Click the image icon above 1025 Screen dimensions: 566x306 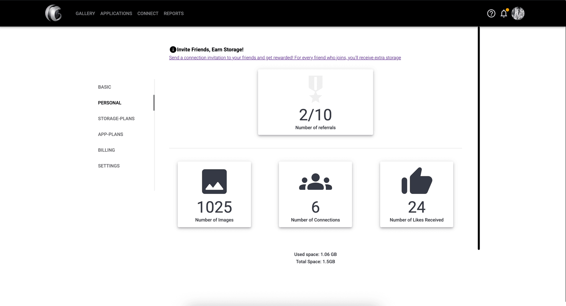click(214, 182)
